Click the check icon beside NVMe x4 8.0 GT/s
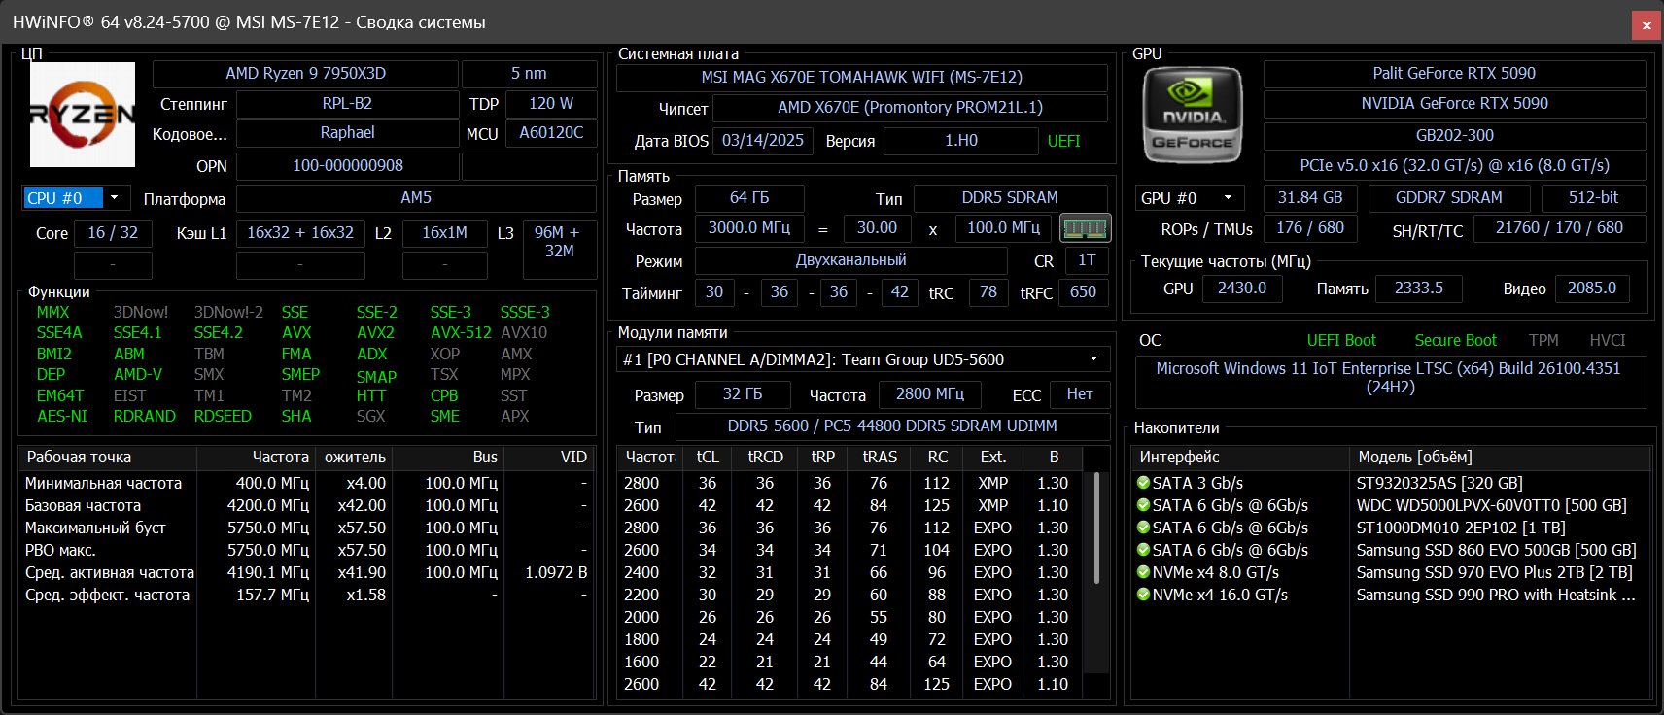 click(1143, 572)
